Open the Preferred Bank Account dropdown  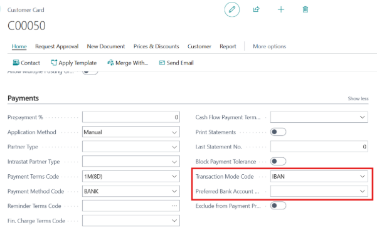[x=363, y=191]
